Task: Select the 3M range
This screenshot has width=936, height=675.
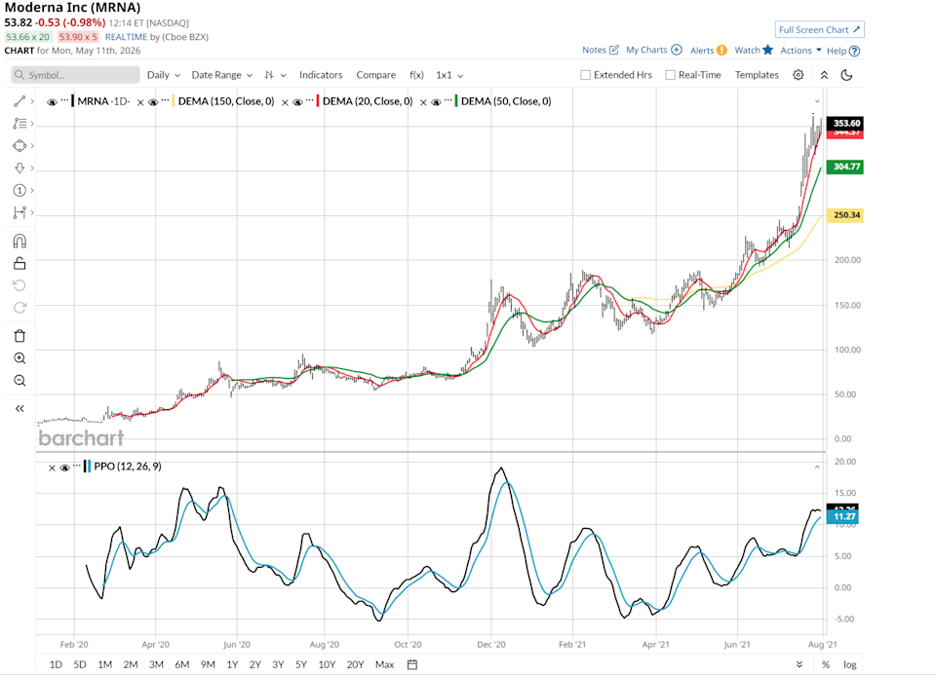Action: (x=156, y=664)
